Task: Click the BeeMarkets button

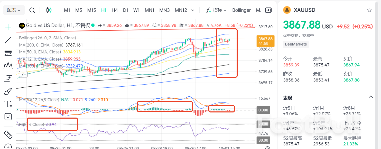Action: (296, 44)
